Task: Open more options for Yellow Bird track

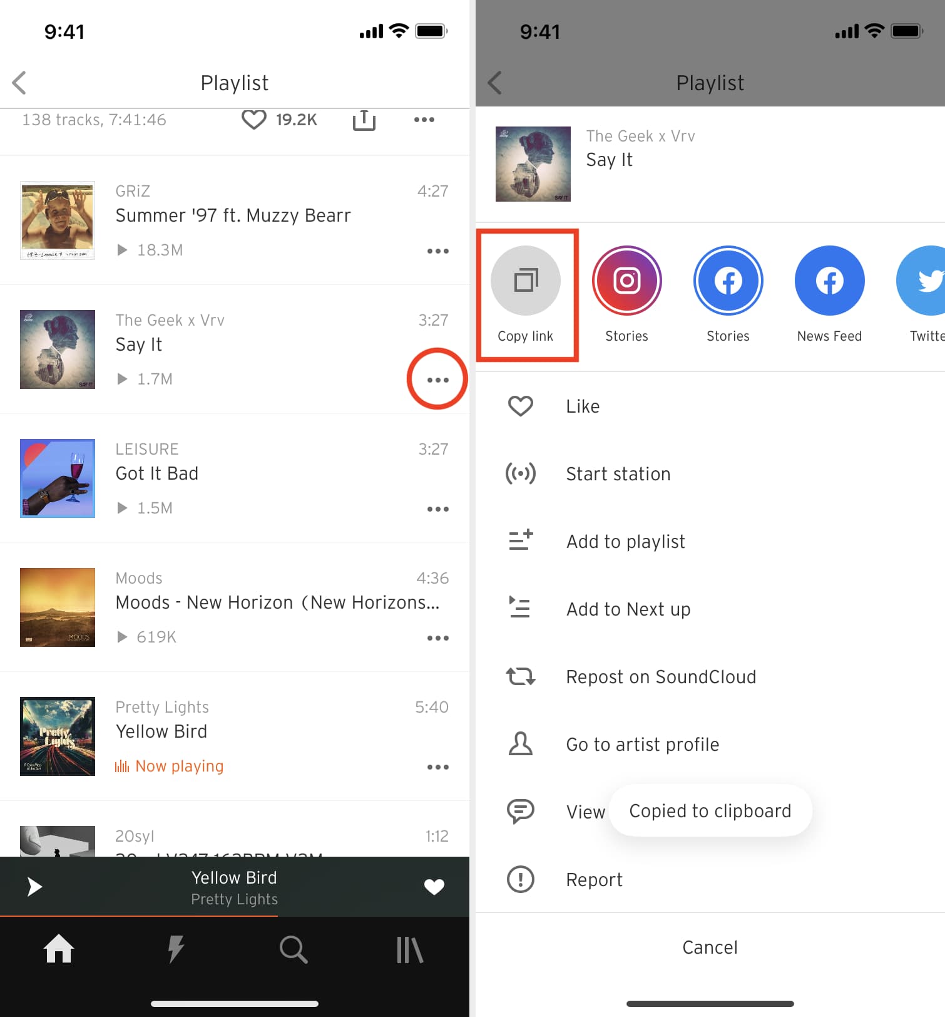Action: click(x=437, y=767)
